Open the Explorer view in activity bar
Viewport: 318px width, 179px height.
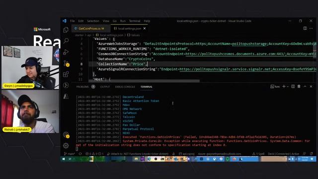click(66, 30)
